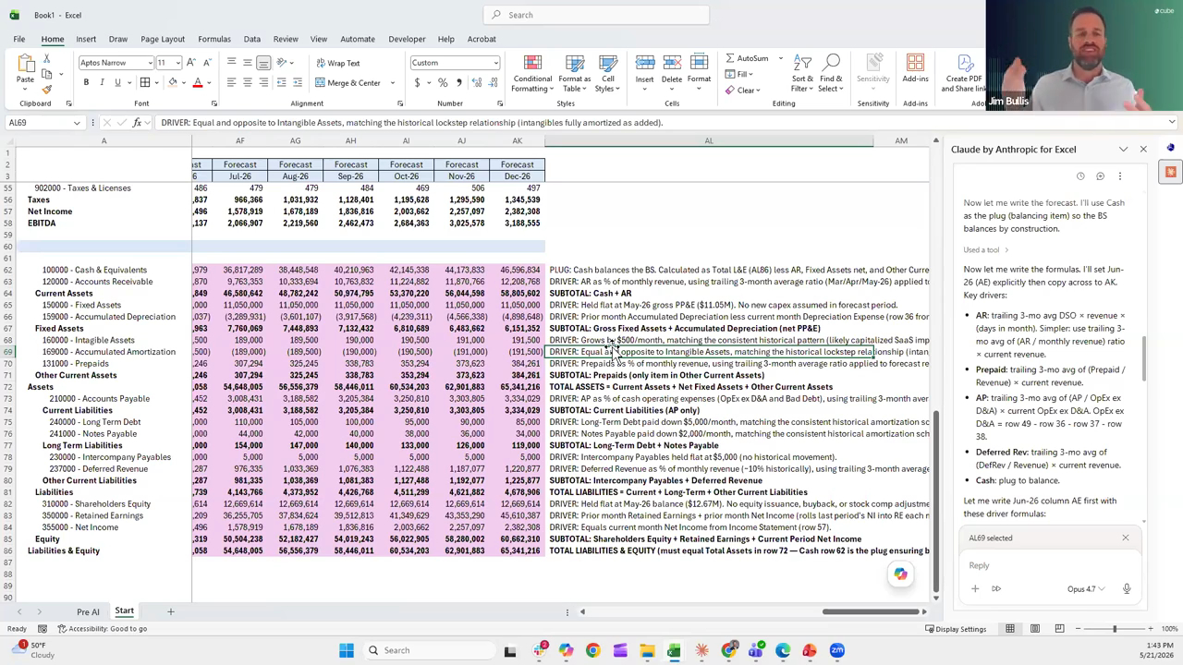This screenshot has height=665, width=1183.
Task: Increase font size with the larger A icon
Action: pyautogui.click(x=191, y=63)
